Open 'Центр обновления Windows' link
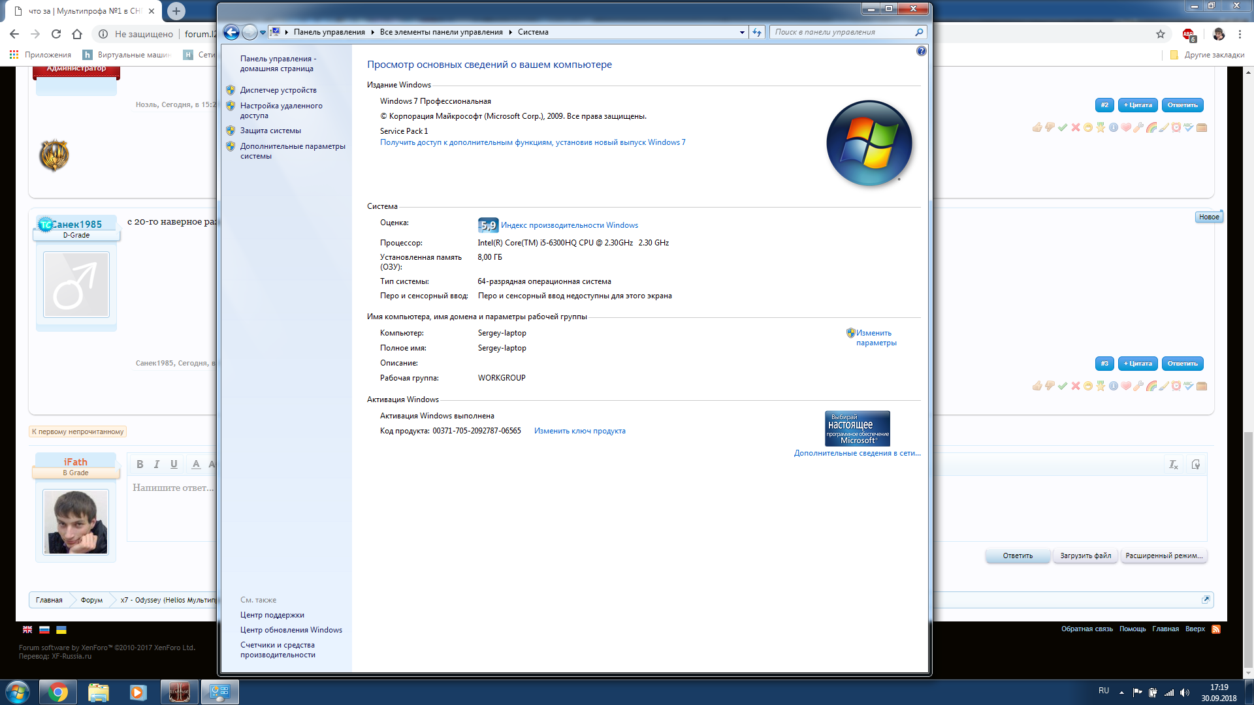Screen dimensions: 1254x705 point(291,630)
